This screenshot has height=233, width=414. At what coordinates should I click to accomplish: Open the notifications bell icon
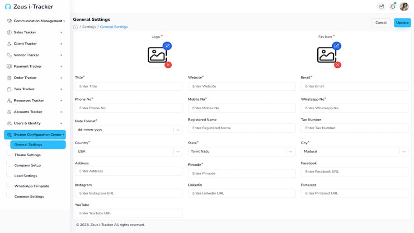[393, 7]
